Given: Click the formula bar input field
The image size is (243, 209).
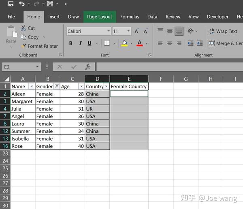Looking at the screenshot, I should [170, 67].
